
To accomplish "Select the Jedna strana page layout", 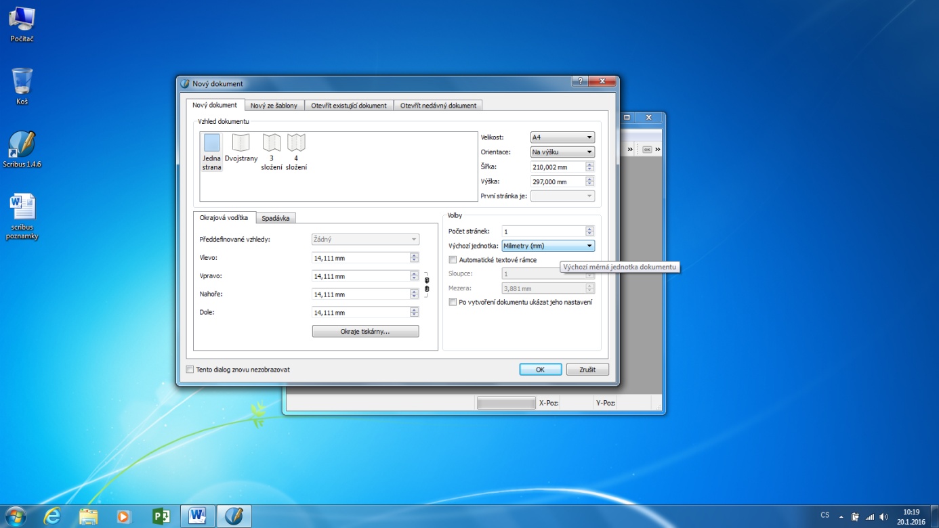I will (211, 152).
